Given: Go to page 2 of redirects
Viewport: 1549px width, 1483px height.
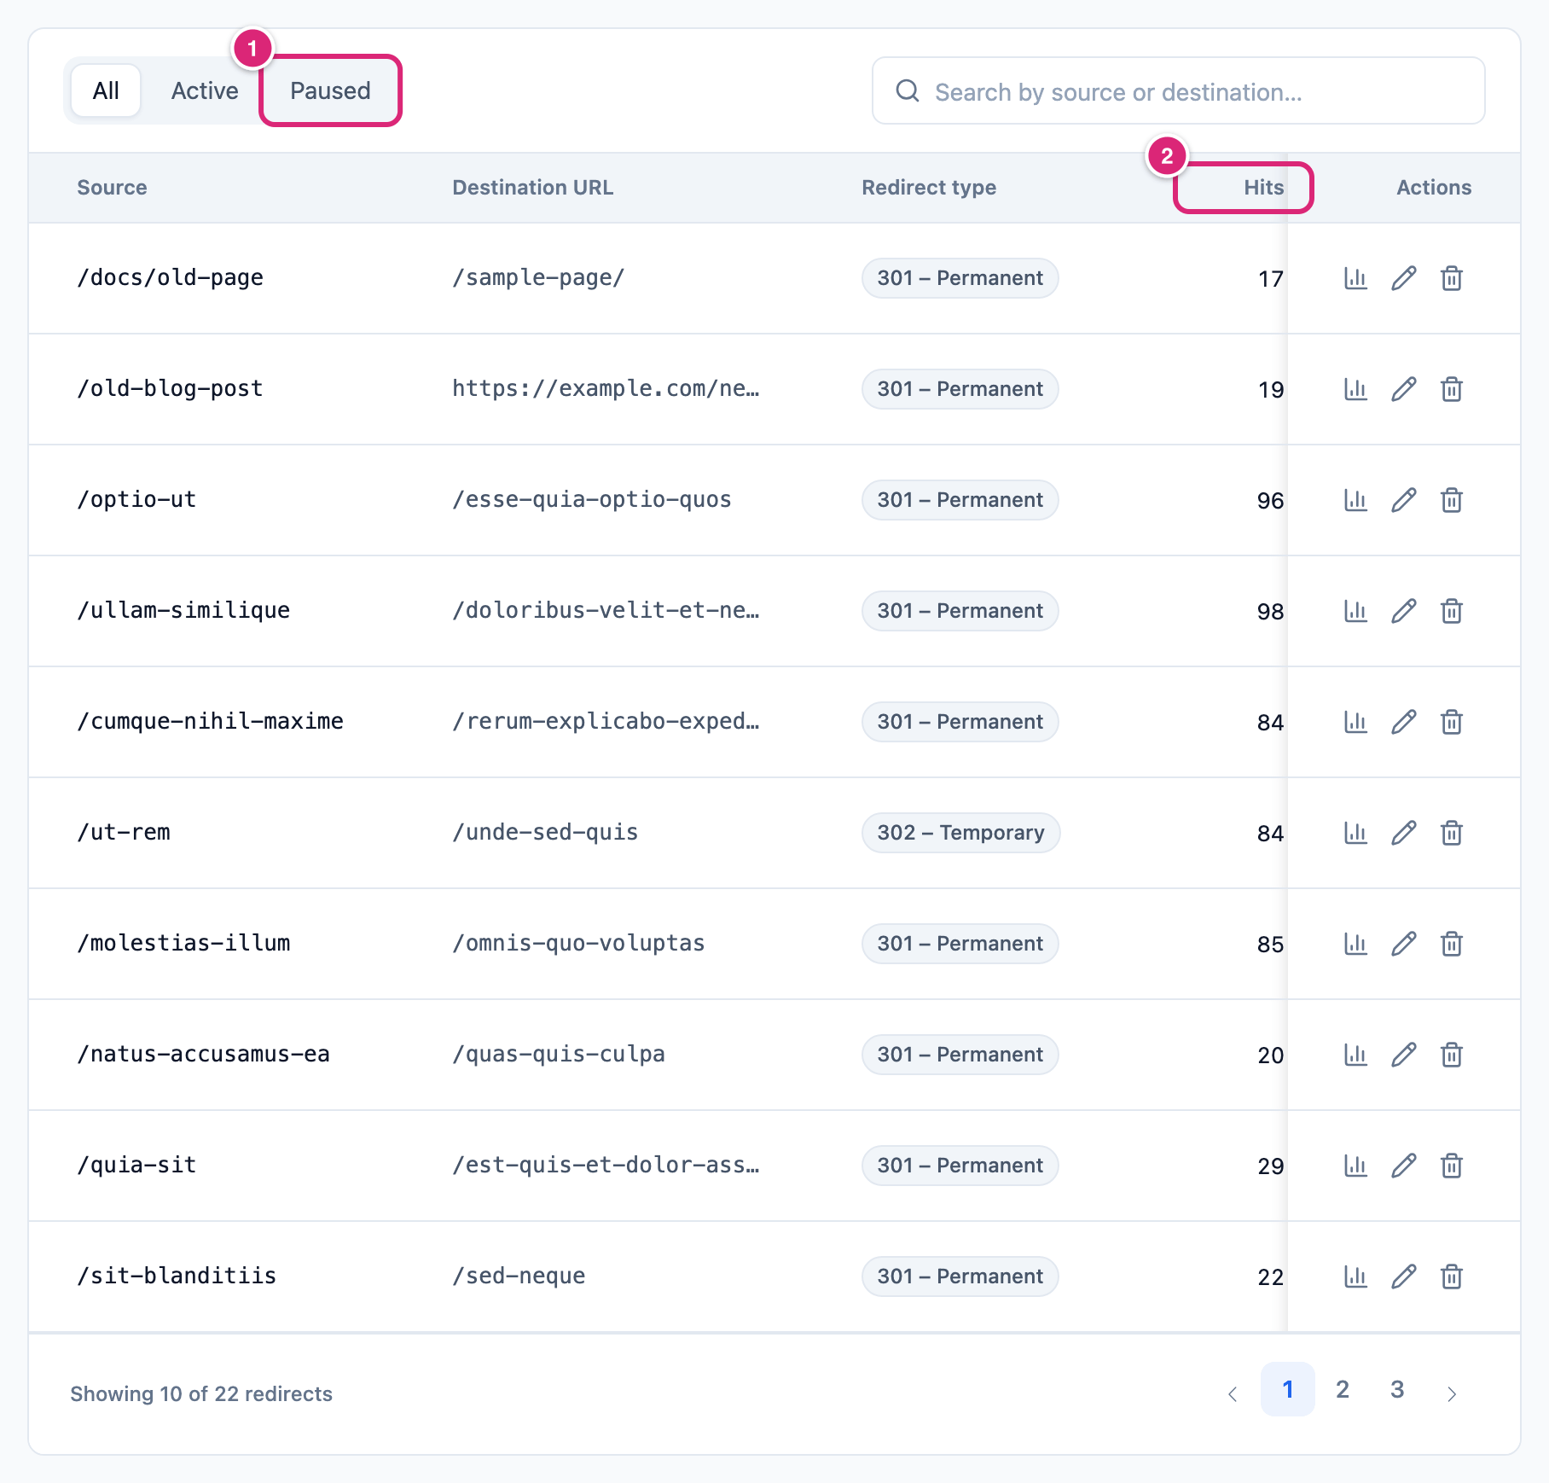Looking at the screenshot, I should [x=1342, y=1389].
